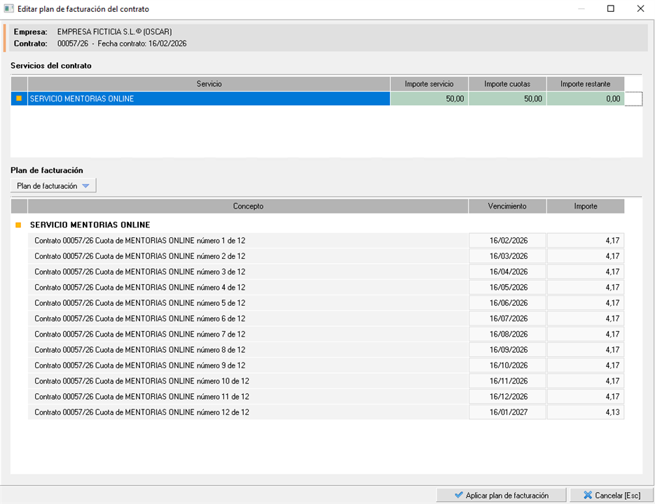
Task: Click the Importe restante column header
Action: coord(585,84)
